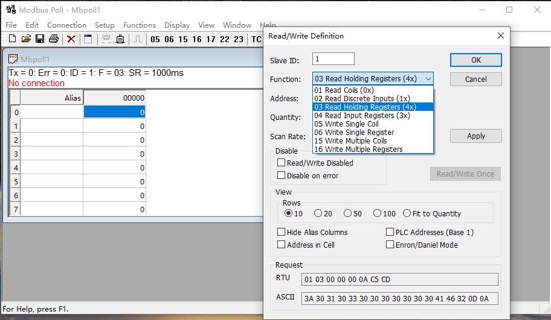Click the Print icon in toolbar
This screenshot has width=551, height=320.
pyautogui.click(x=54, y=39)
